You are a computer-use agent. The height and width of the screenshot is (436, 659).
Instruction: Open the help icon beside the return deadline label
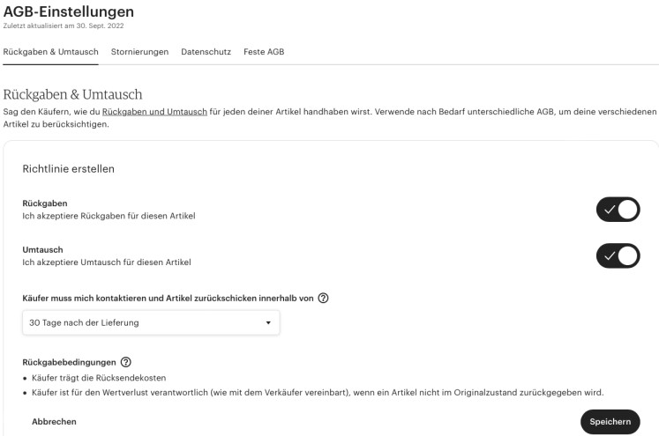click(x=323, y=299)
